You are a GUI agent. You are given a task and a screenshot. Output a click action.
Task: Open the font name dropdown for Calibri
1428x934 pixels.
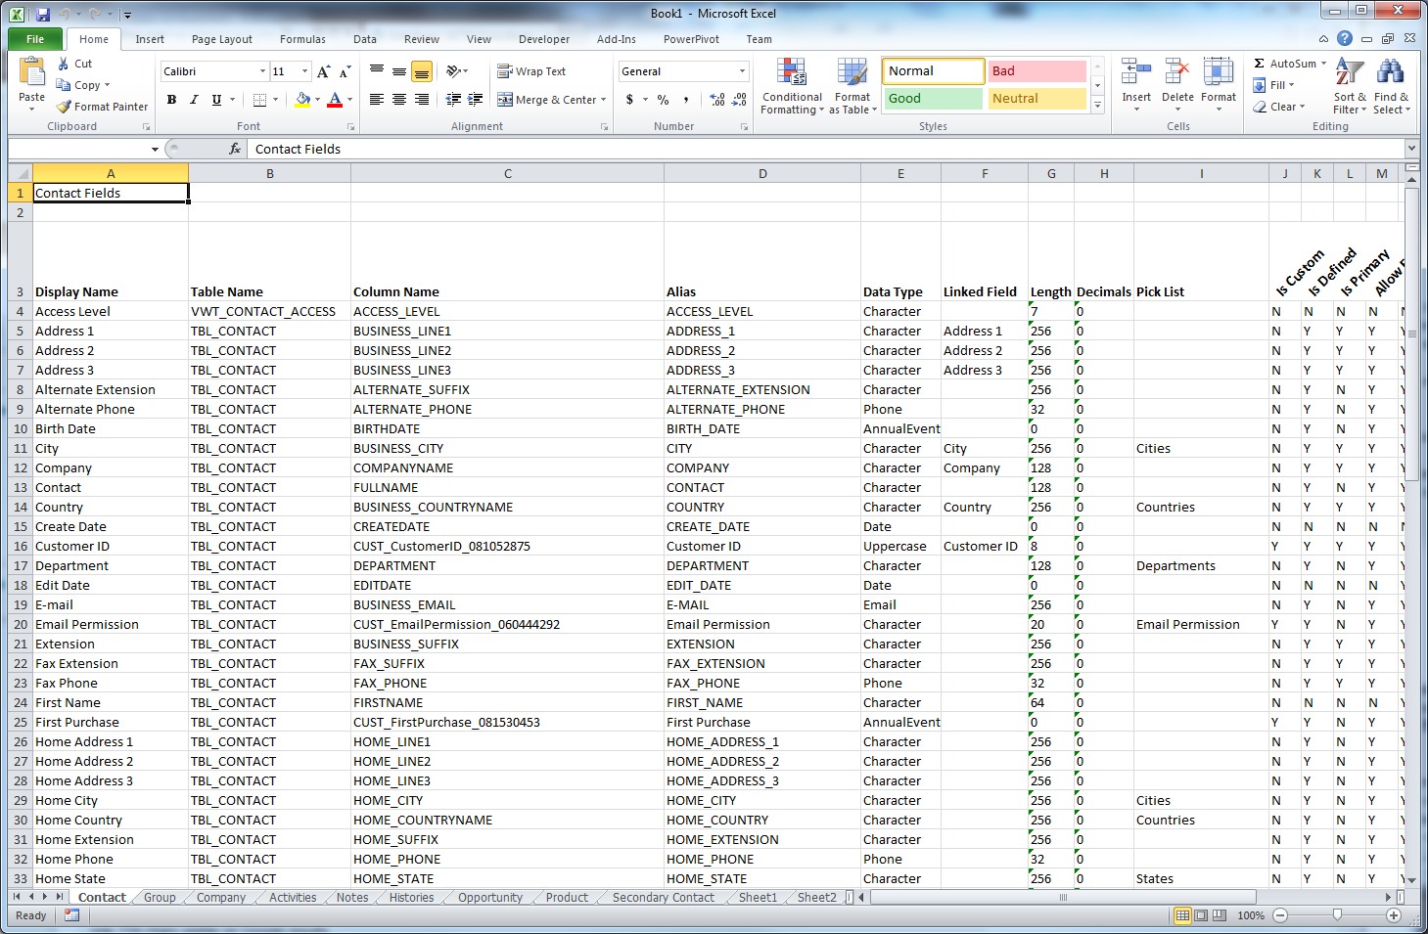pos(262,71)
